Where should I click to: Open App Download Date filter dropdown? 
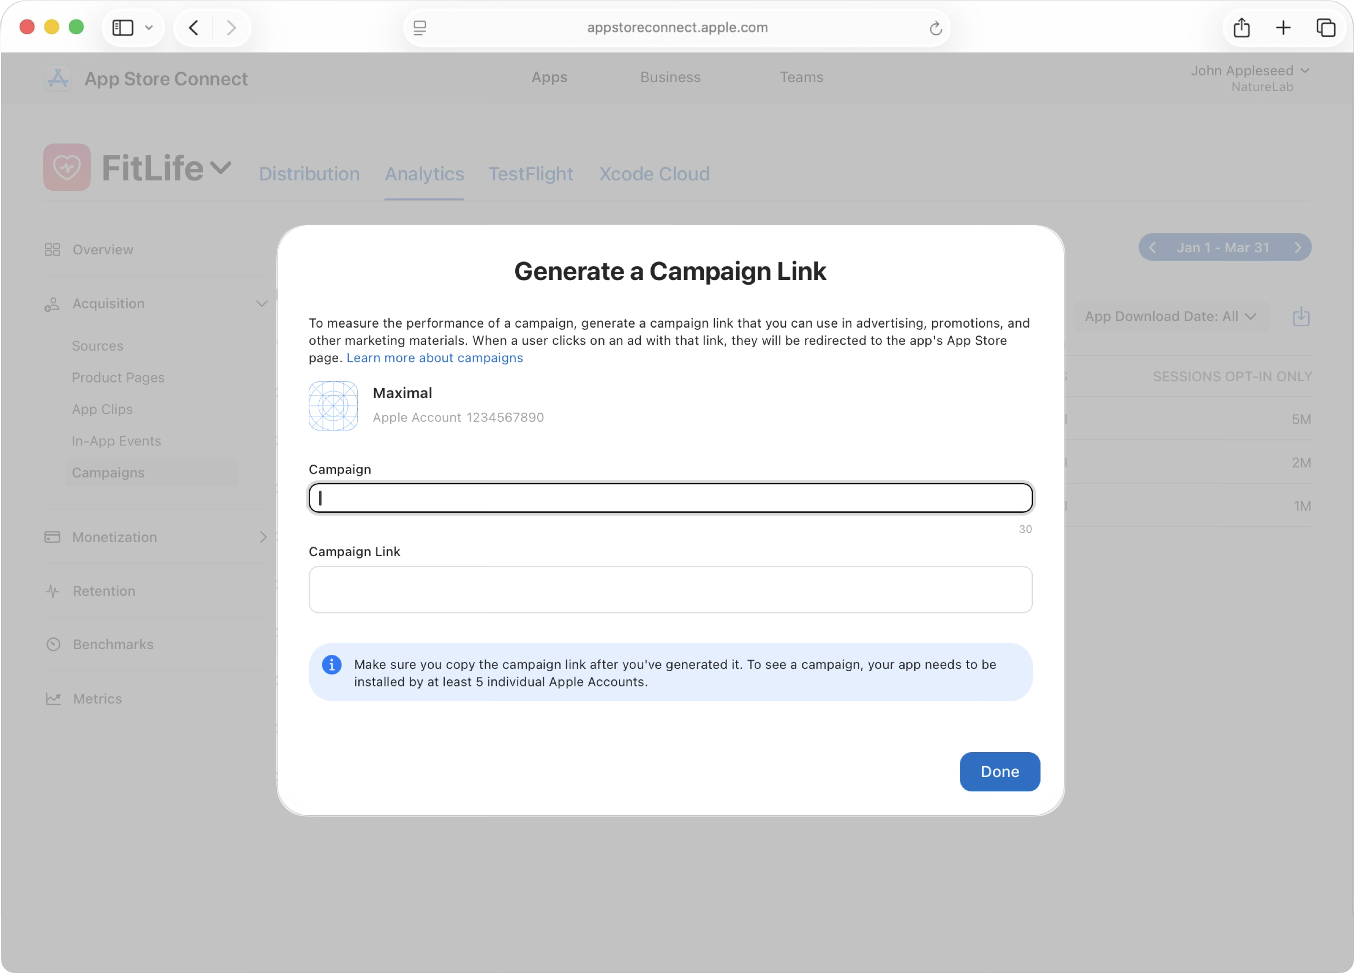pos(1170,317)
